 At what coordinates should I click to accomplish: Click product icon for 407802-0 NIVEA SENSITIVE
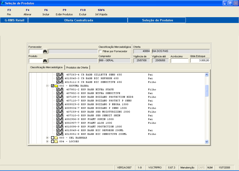[x=62, y=93]
